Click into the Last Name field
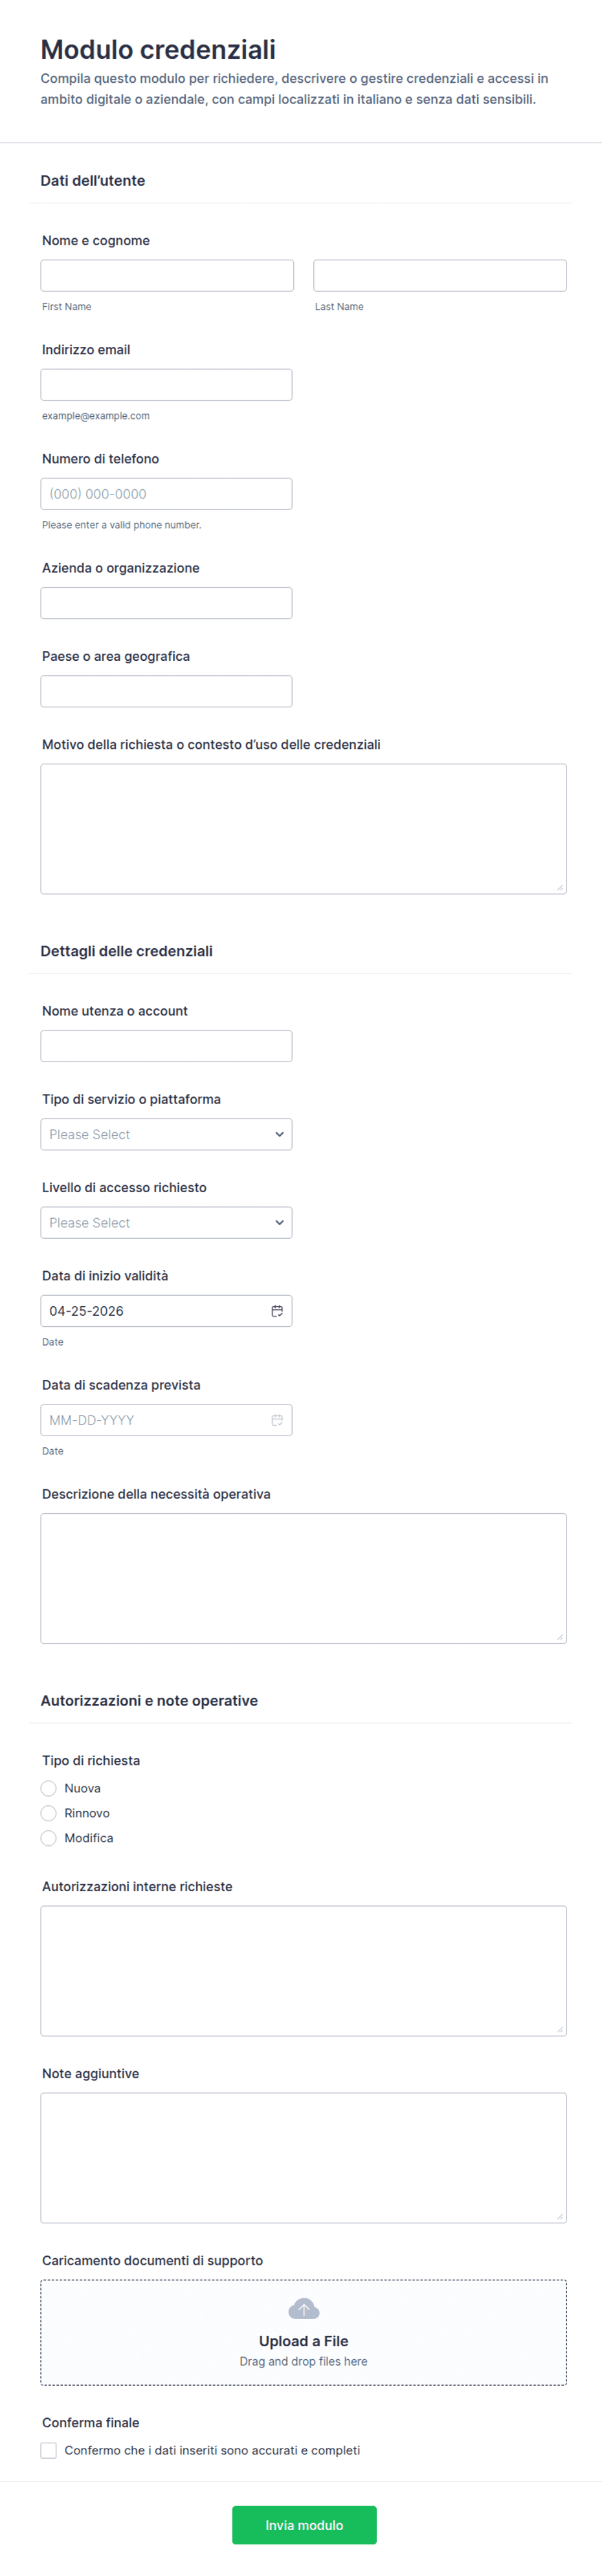This screenshot has height=2576, width=602. (x=440, y=276)
